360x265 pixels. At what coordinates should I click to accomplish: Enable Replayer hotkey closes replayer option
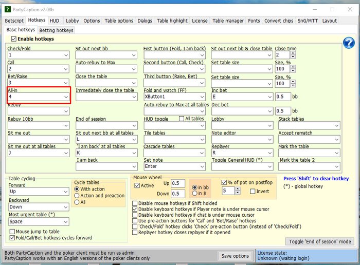135,233
